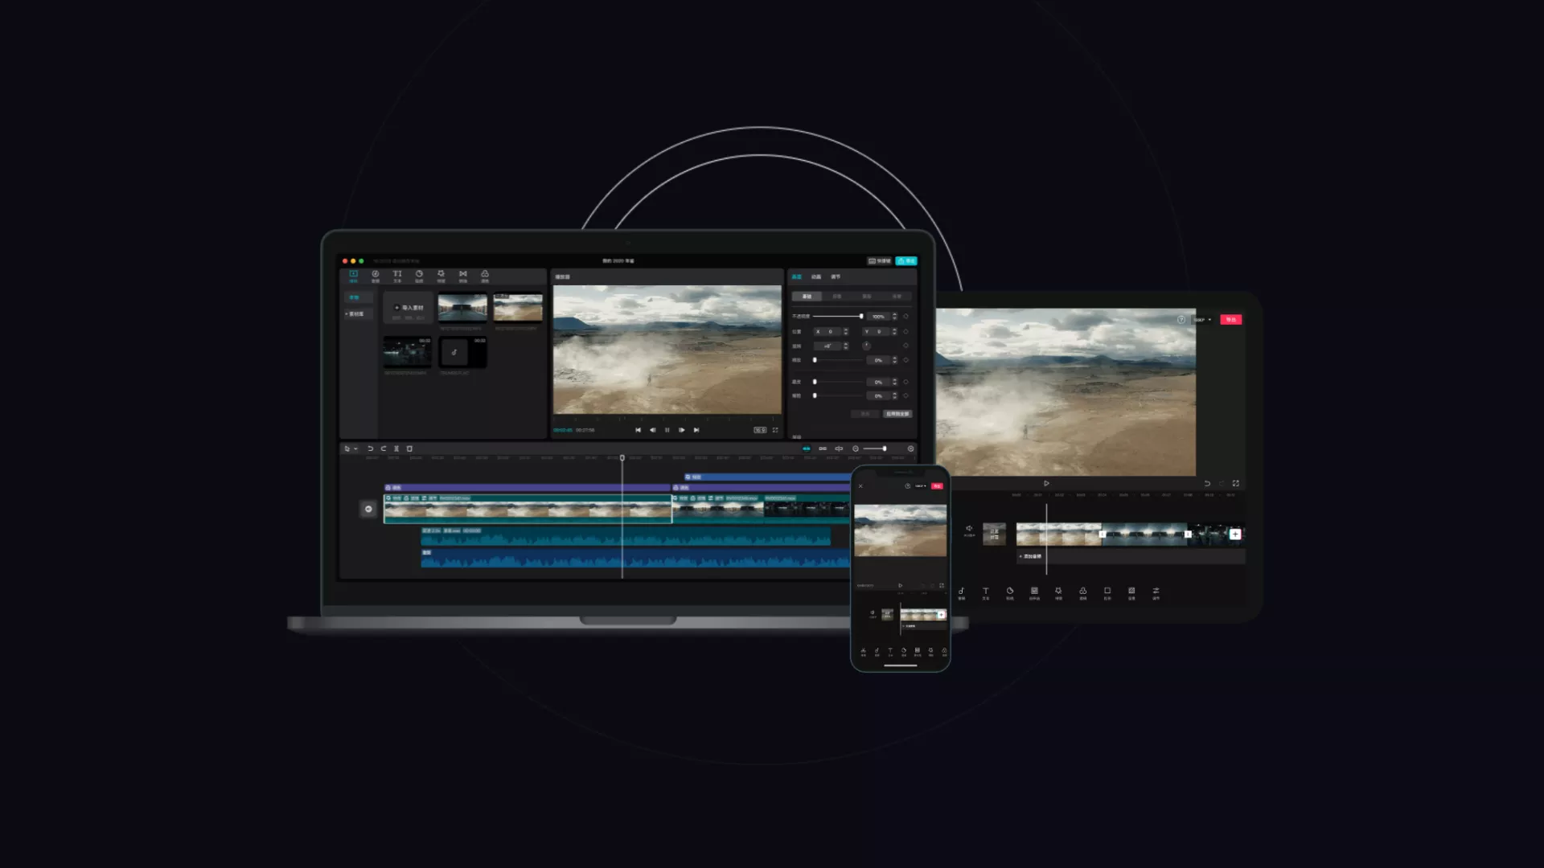This screenshot has width=1544, height=868.
Task: Tap the plus add-clip icon on tablet timeline
Action: [1234, 534]
